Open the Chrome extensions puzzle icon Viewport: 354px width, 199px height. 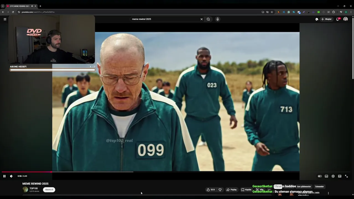pyautogui.click(x=334, y=12)
